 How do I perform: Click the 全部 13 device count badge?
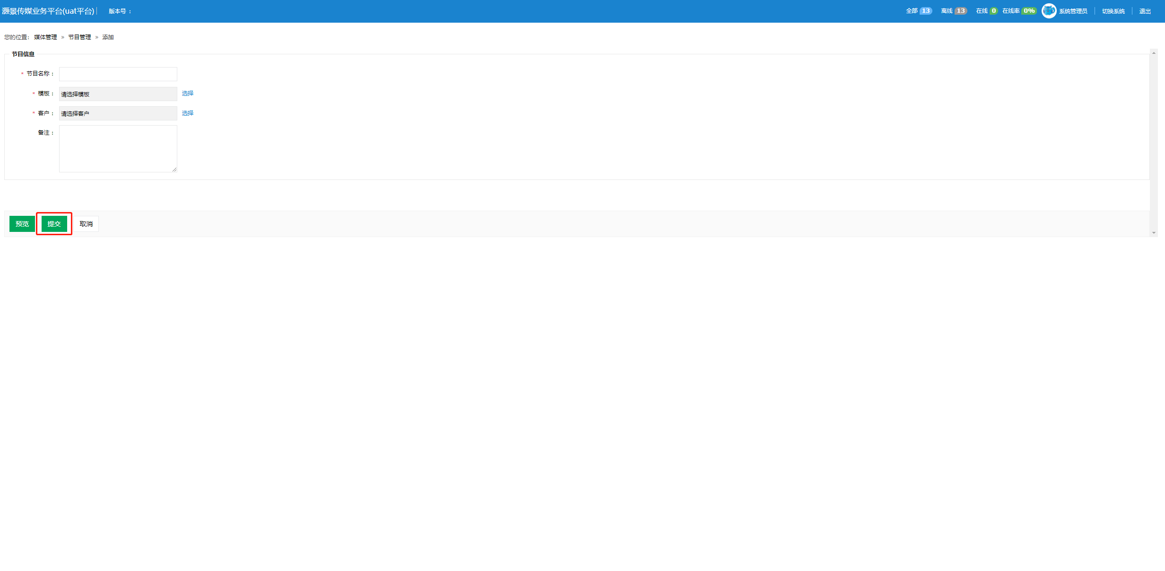[x=919, y=11]
